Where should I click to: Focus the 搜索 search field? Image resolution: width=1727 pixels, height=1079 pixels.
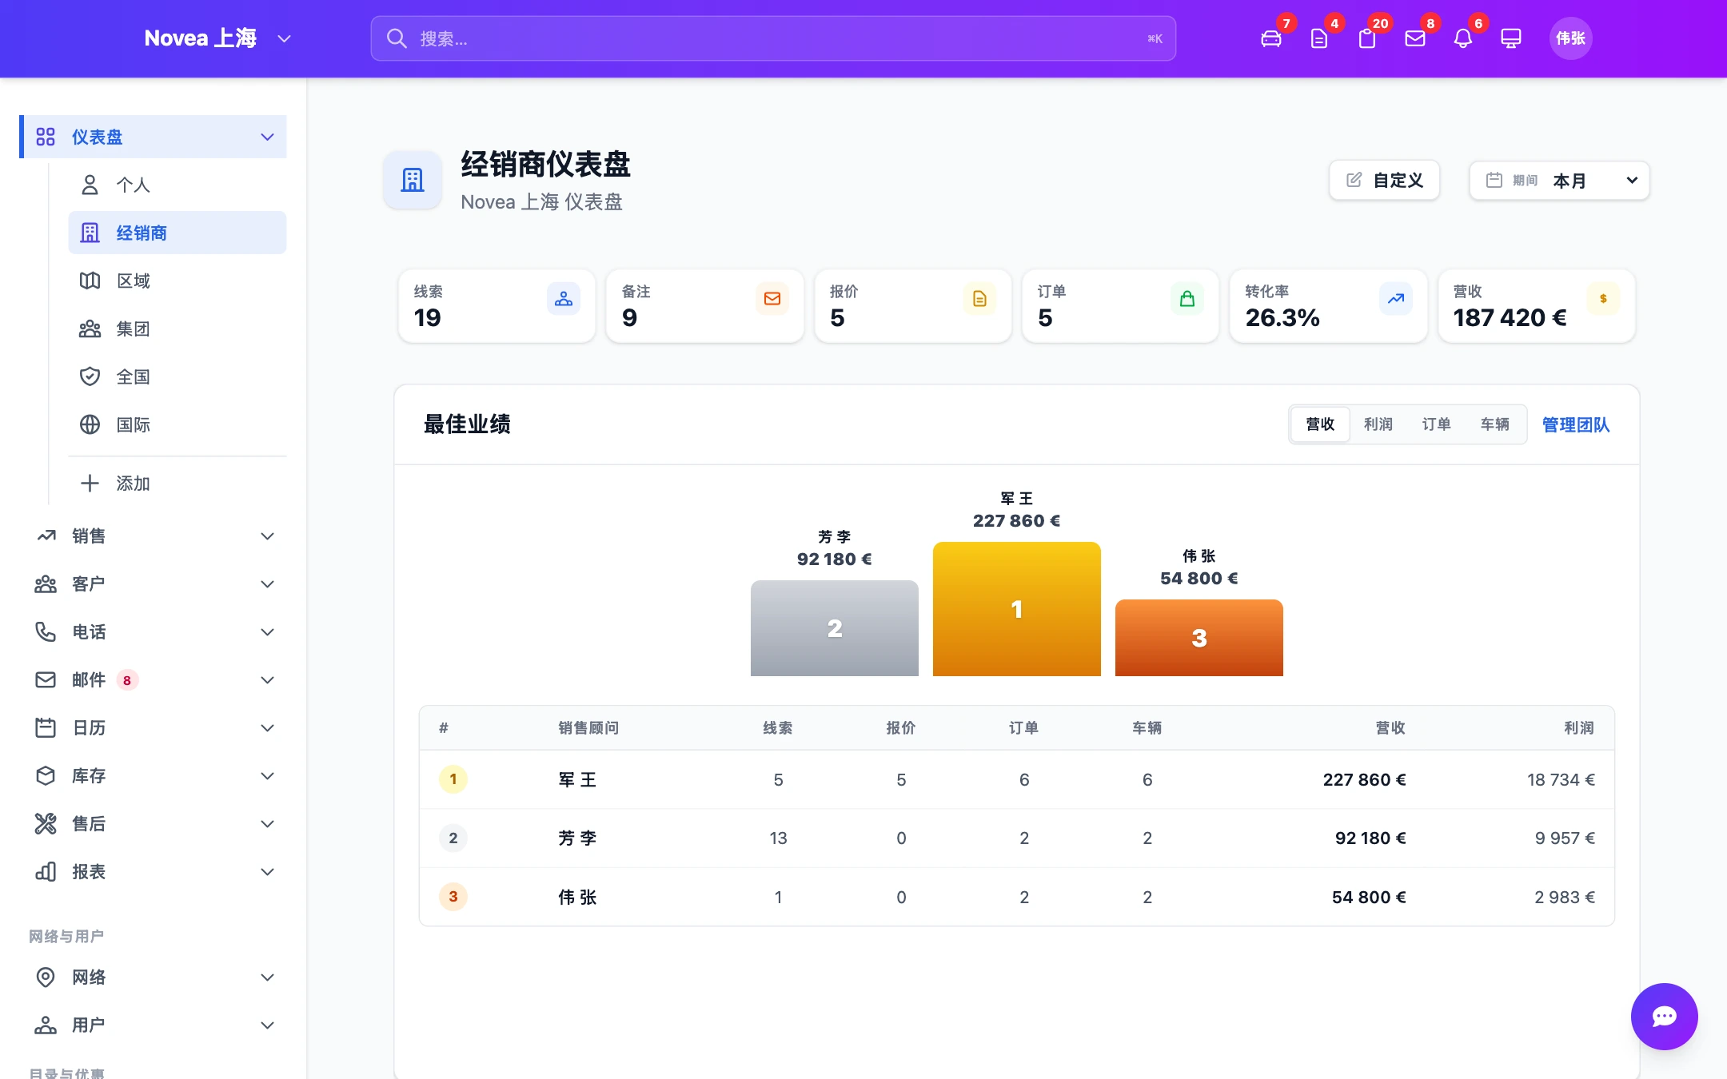click(773, 38)
